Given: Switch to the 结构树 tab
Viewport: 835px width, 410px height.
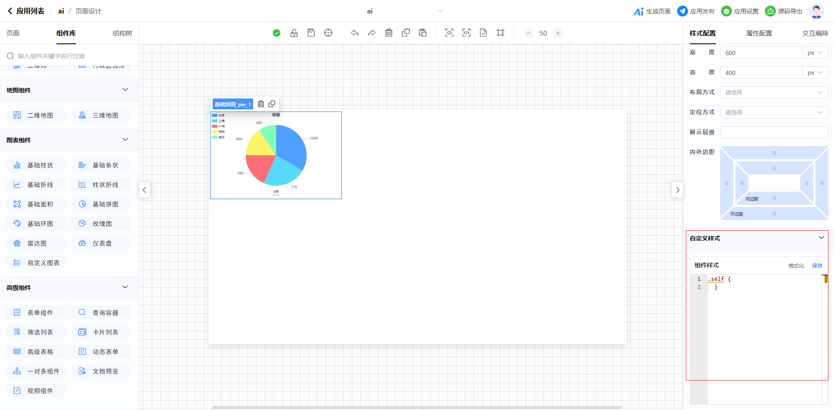Looking at the screenshot, I should 122,33.
